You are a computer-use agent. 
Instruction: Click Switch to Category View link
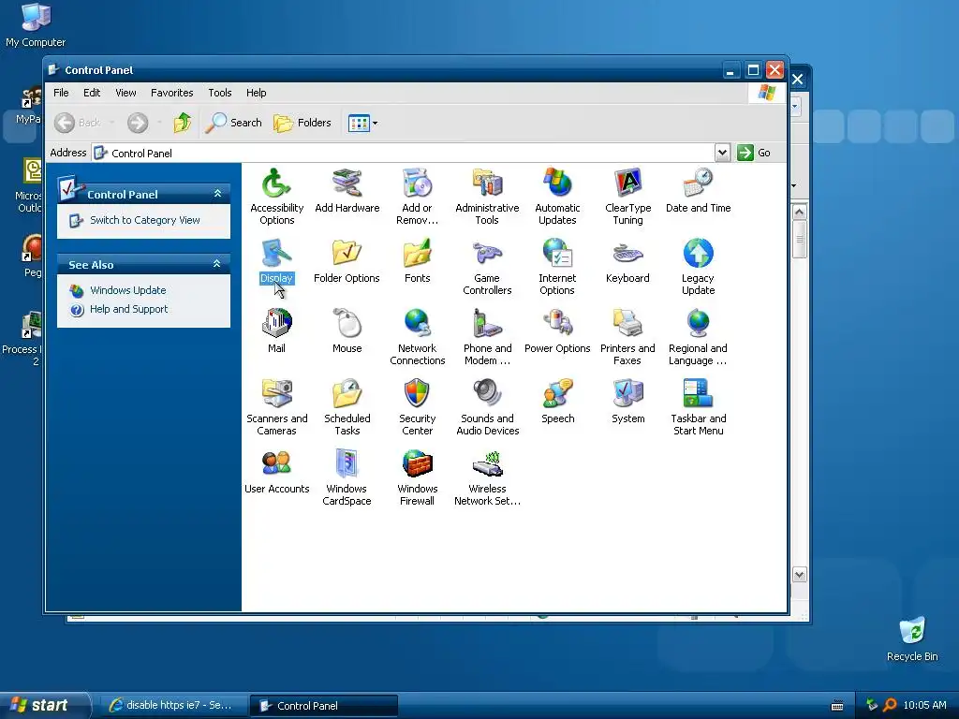point(145,220)
